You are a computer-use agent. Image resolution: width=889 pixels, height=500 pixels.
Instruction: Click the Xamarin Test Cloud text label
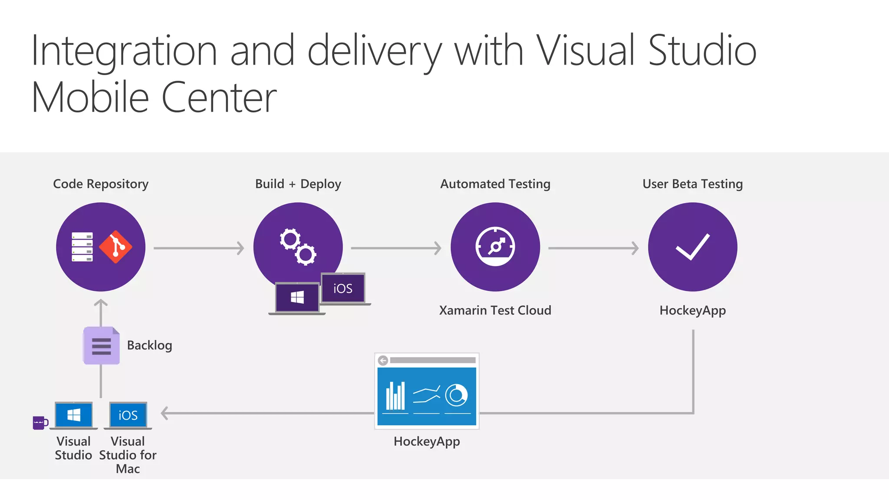click(495, 310)
